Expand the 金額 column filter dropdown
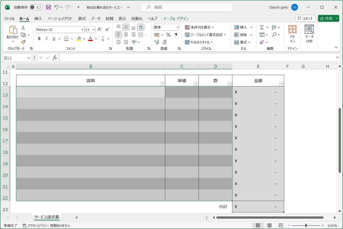343x229 pixels. coord(281,84)
